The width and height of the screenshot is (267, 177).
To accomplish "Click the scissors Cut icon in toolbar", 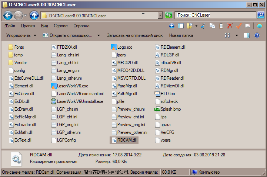I will (x=203, y=26).
